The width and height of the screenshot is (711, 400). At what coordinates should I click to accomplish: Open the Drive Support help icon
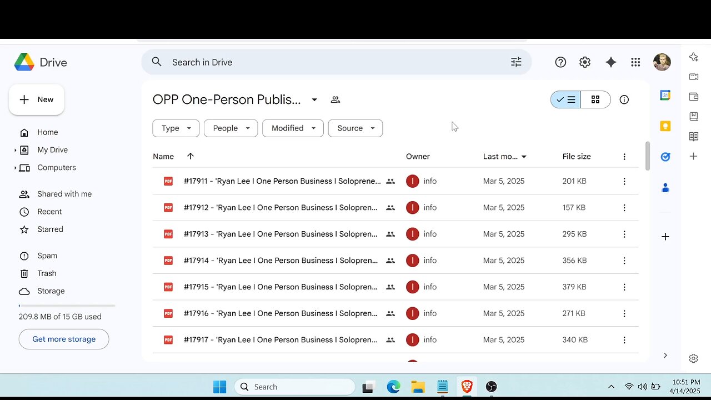coord(560,62)
